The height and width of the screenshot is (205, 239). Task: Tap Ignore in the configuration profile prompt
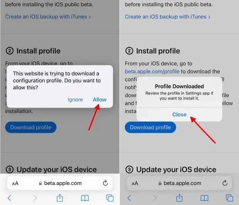click(75, 100)
